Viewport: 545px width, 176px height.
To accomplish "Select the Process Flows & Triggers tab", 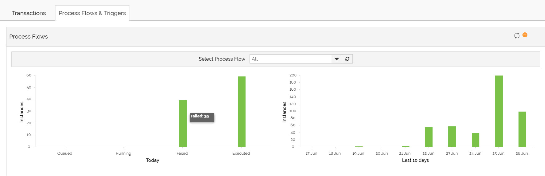I will coord(92,13).
